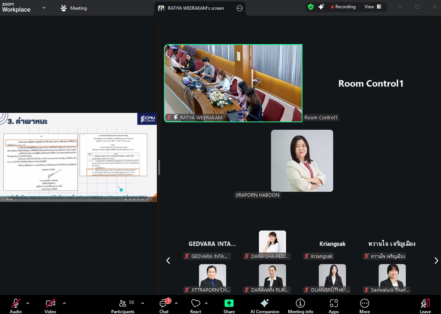Screen dimensions: 441x314
Task: Expand audio options caret next to Audio
Action: pos(28,303)
